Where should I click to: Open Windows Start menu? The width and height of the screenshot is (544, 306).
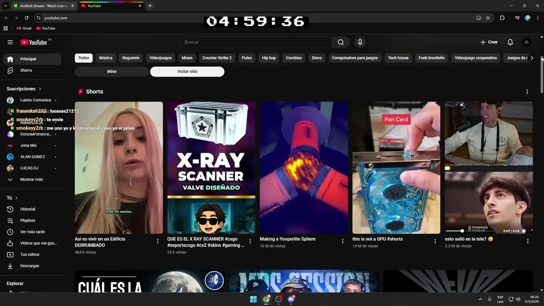coord(253,299)
